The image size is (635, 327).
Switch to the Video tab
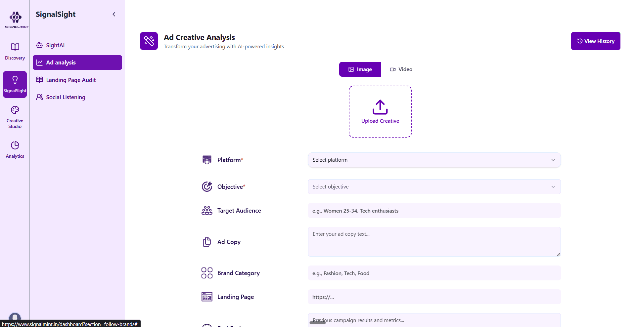[x=401, y=69]
